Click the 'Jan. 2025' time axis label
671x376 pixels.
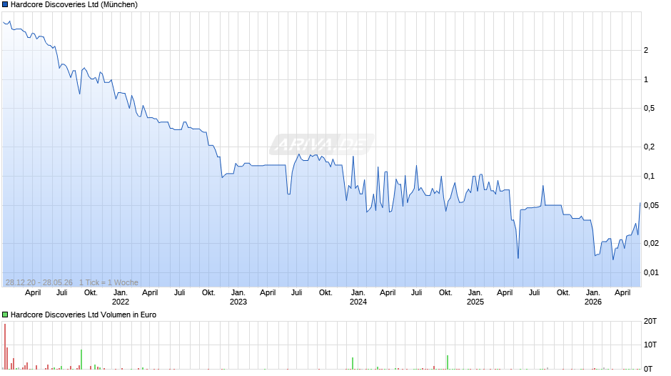pyautogui.click(x=475, y=297)
